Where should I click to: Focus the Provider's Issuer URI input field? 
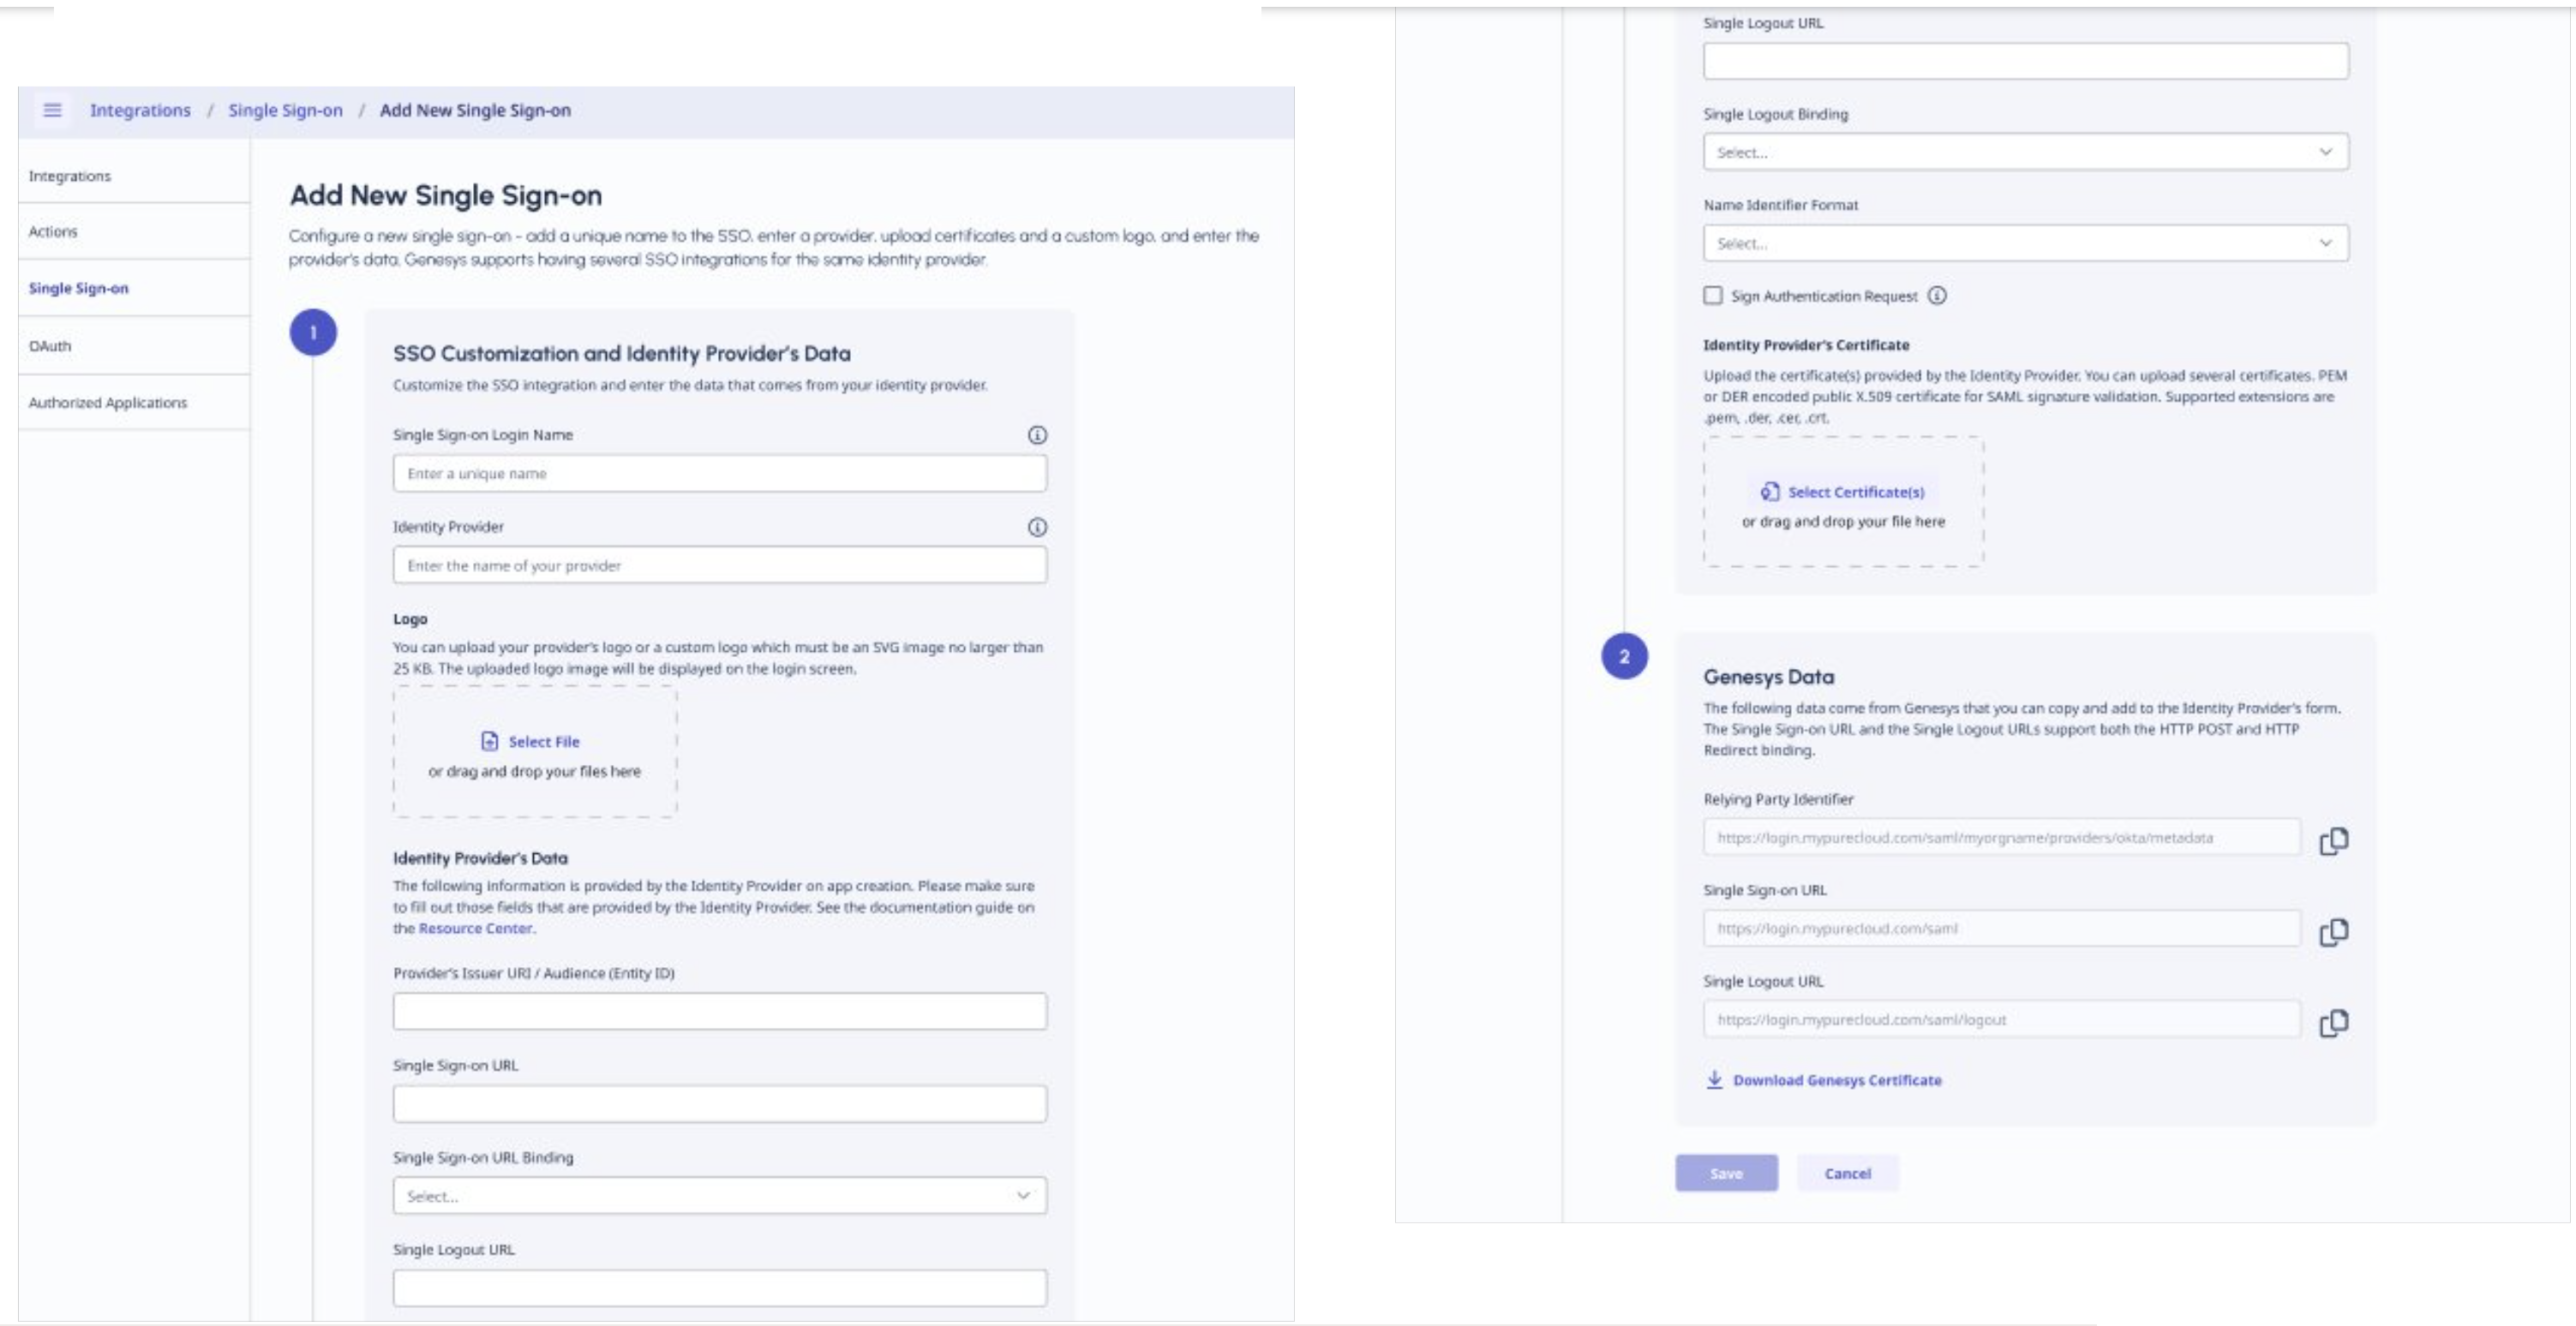pos(719,1012)
